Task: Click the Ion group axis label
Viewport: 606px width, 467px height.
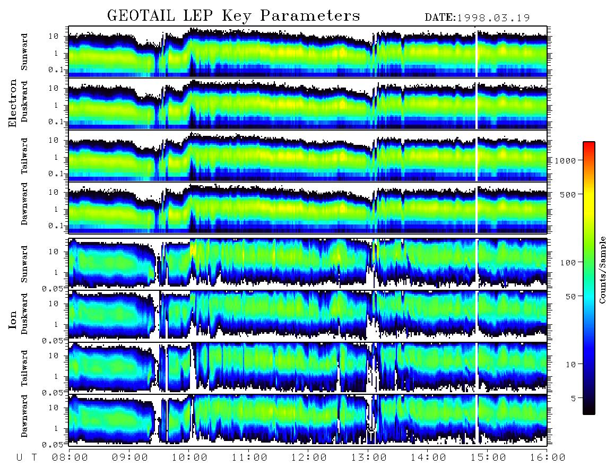Action: pos(13,319)
